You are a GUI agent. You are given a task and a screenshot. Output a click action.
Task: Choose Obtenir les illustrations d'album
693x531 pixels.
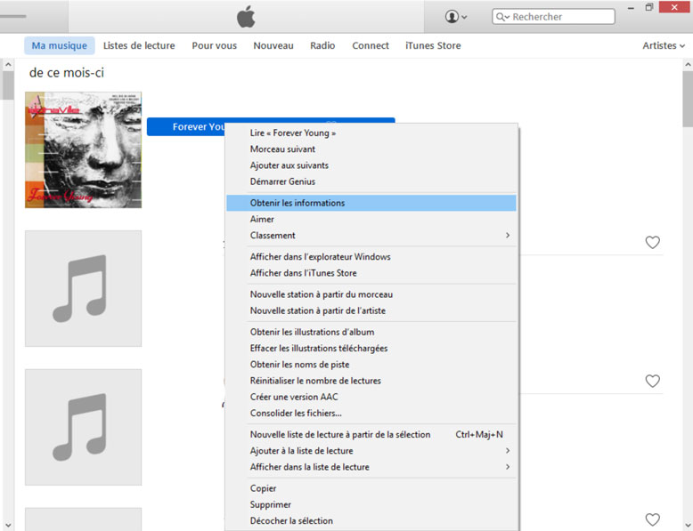(371, 332)
